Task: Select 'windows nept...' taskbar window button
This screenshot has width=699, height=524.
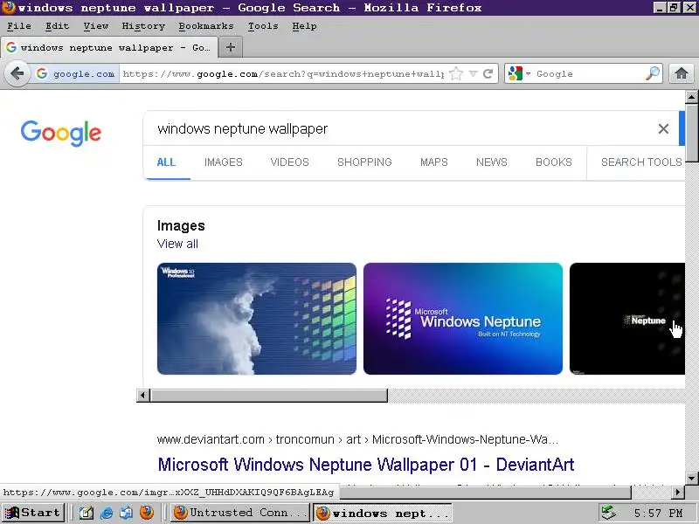Action: pyautogui.click(x=383, y=513)
